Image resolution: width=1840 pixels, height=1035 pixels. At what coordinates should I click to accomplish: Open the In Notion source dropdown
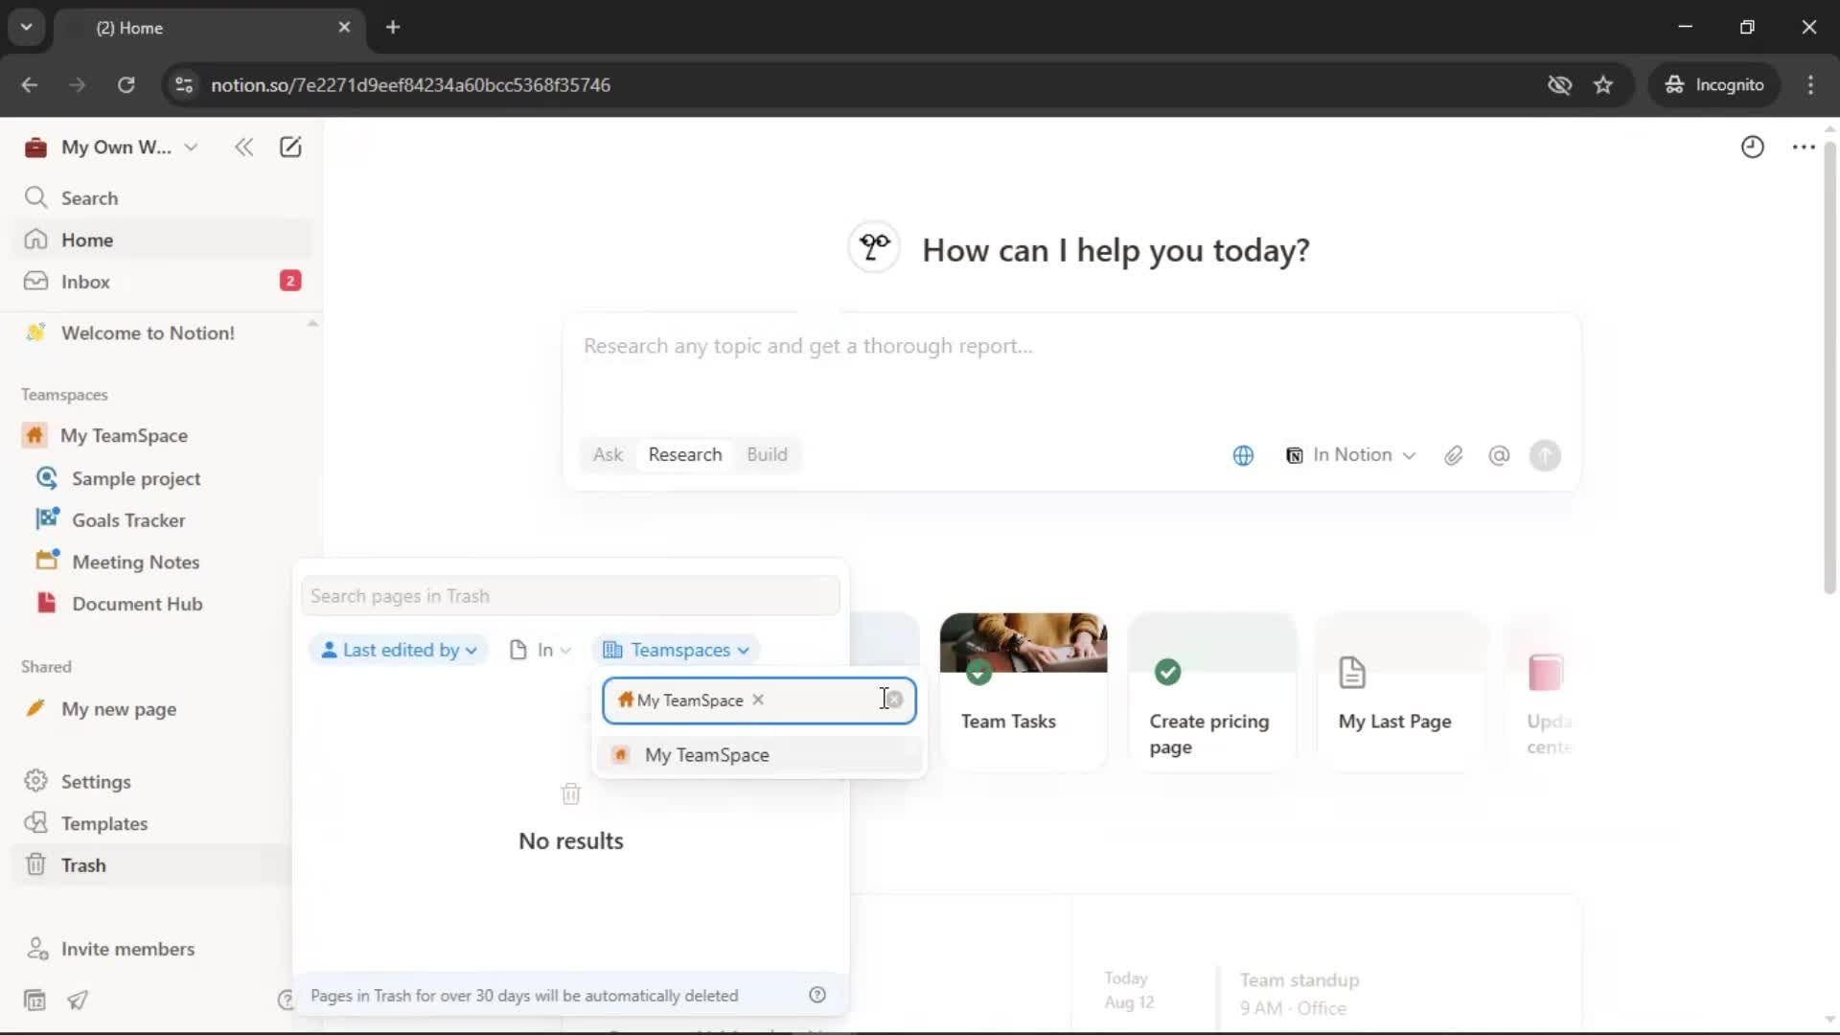pyautogui.click(x=1350, y=455)
